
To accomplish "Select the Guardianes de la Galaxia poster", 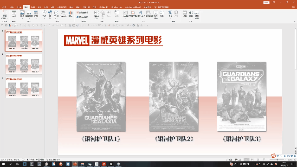I will (x=101, y=96).
